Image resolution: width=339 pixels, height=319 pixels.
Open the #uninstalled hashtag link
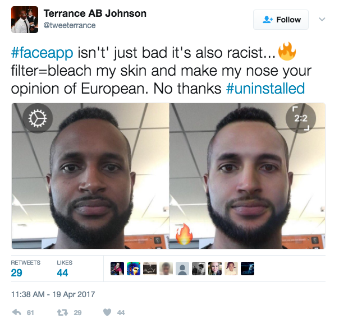coord(265,88)
